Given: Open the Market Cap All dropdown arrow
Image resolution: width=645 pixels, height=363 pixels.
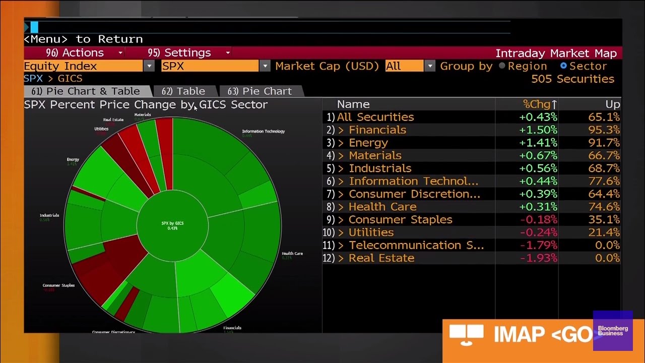Looking at the screenshot, I should [429, 66].
